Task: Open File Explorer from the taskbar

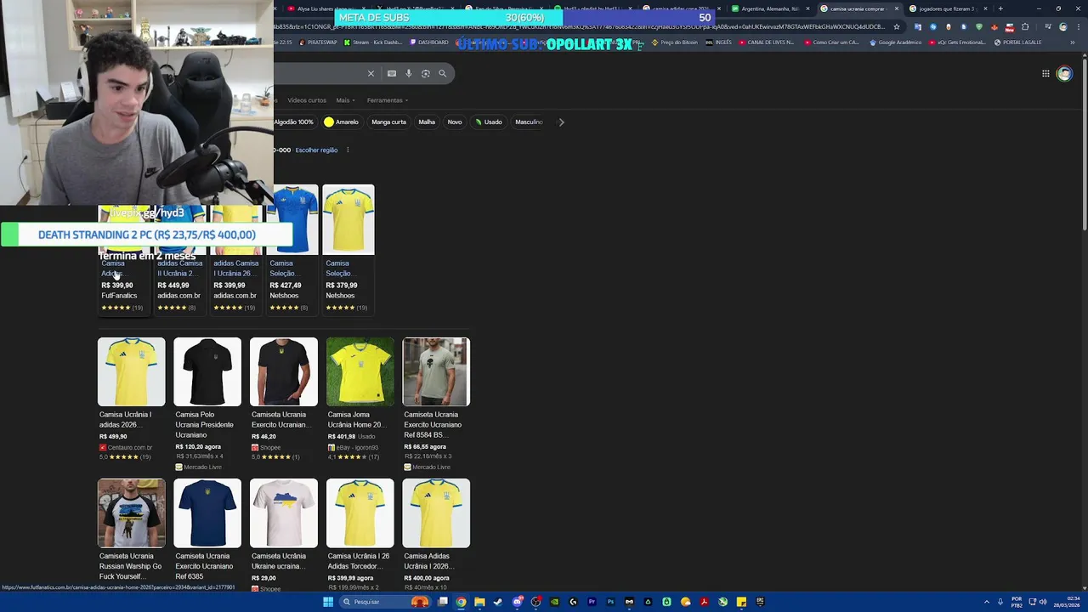Action: tap(479, 602)
